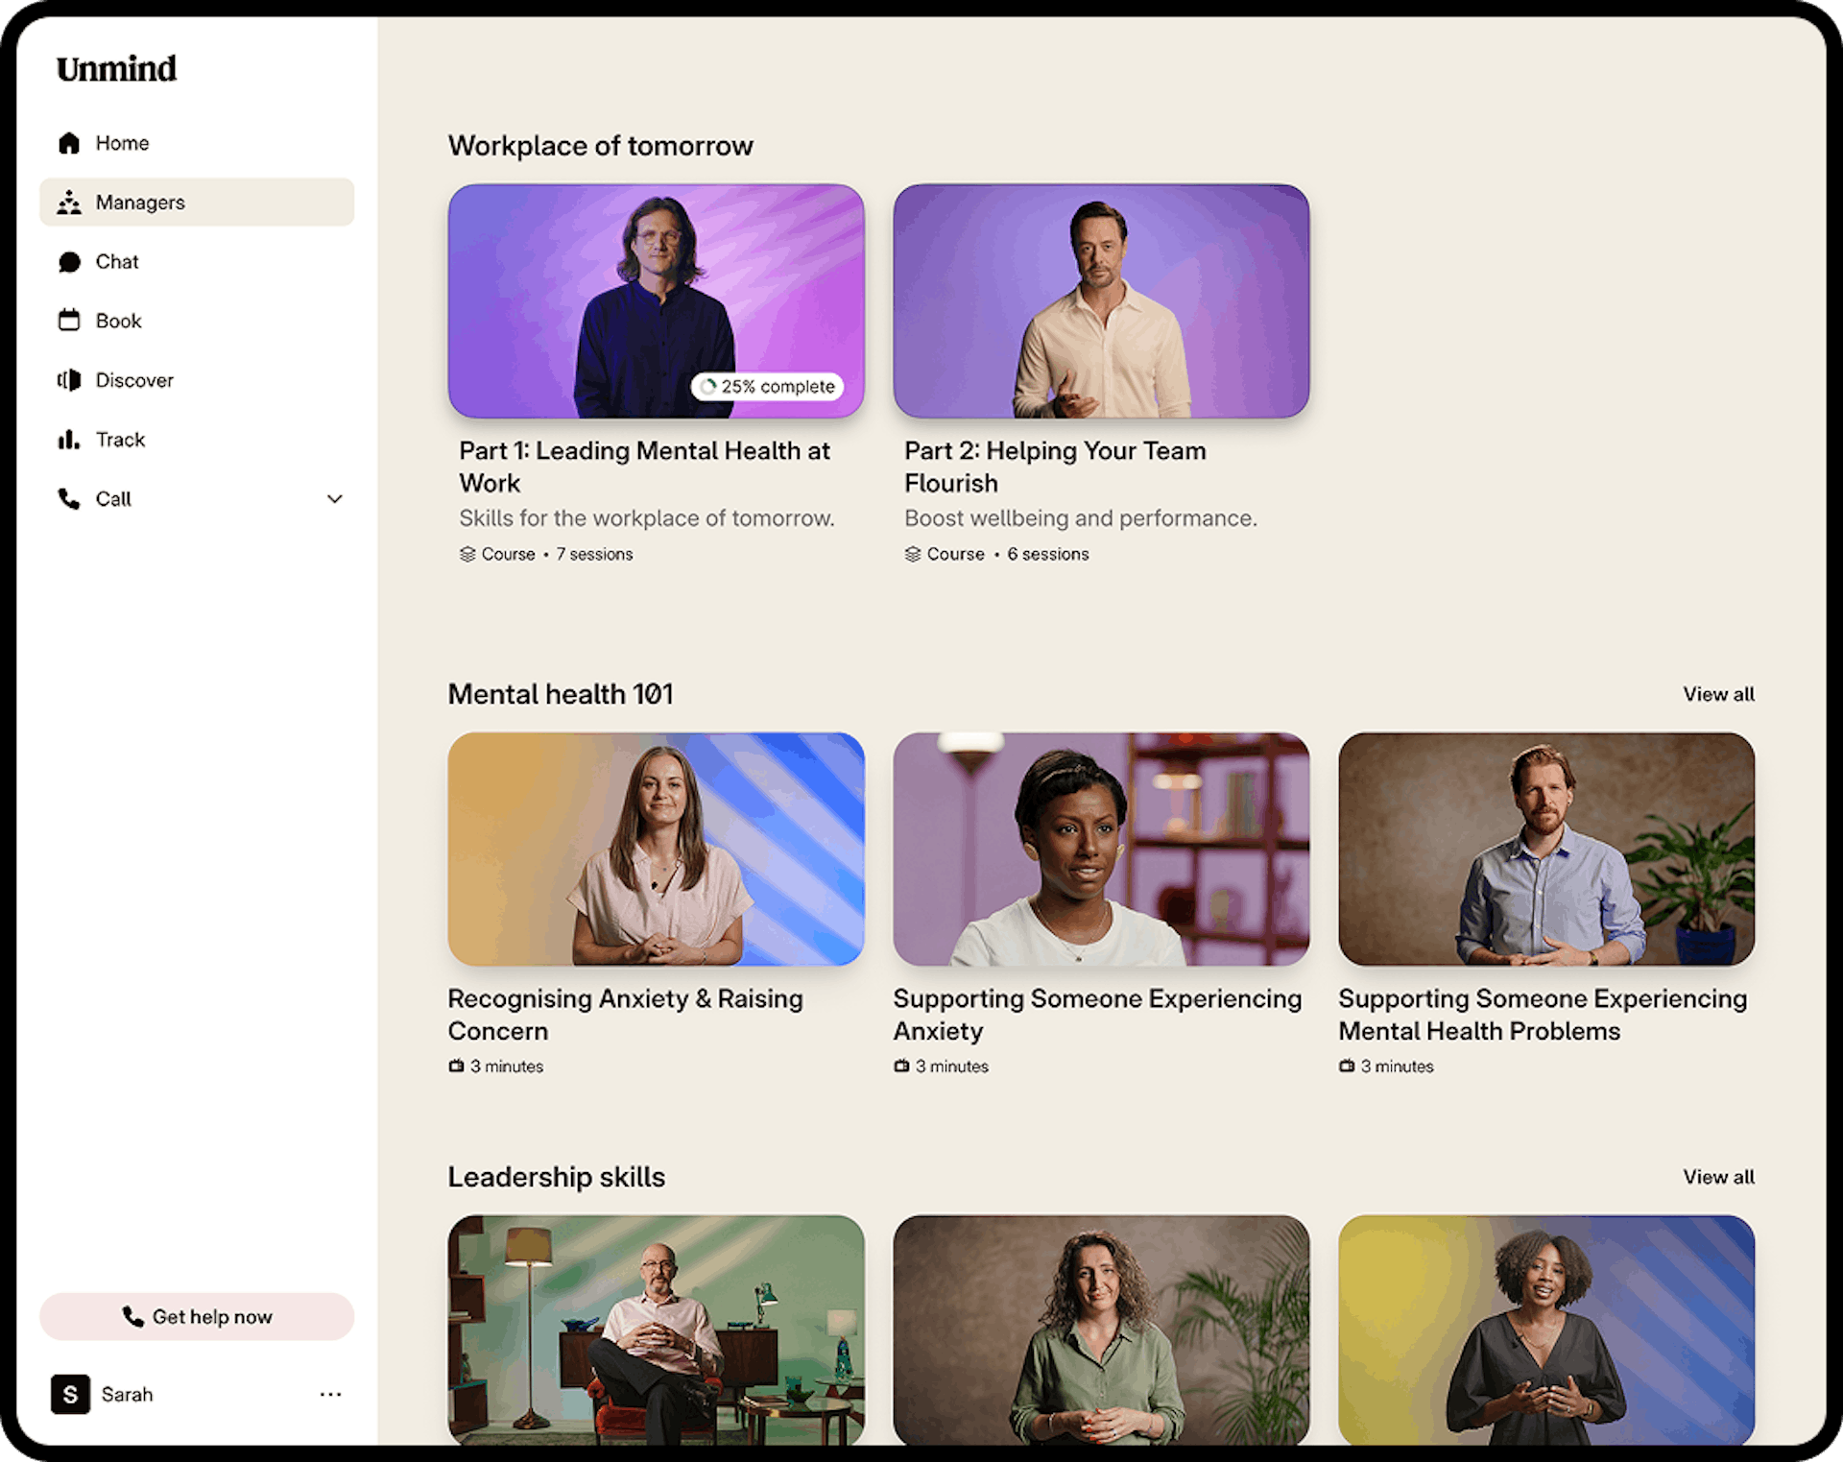The image size is (1843, 1462).
Task: Click the Track bar chart icon
Action: [x=69, y=440]
